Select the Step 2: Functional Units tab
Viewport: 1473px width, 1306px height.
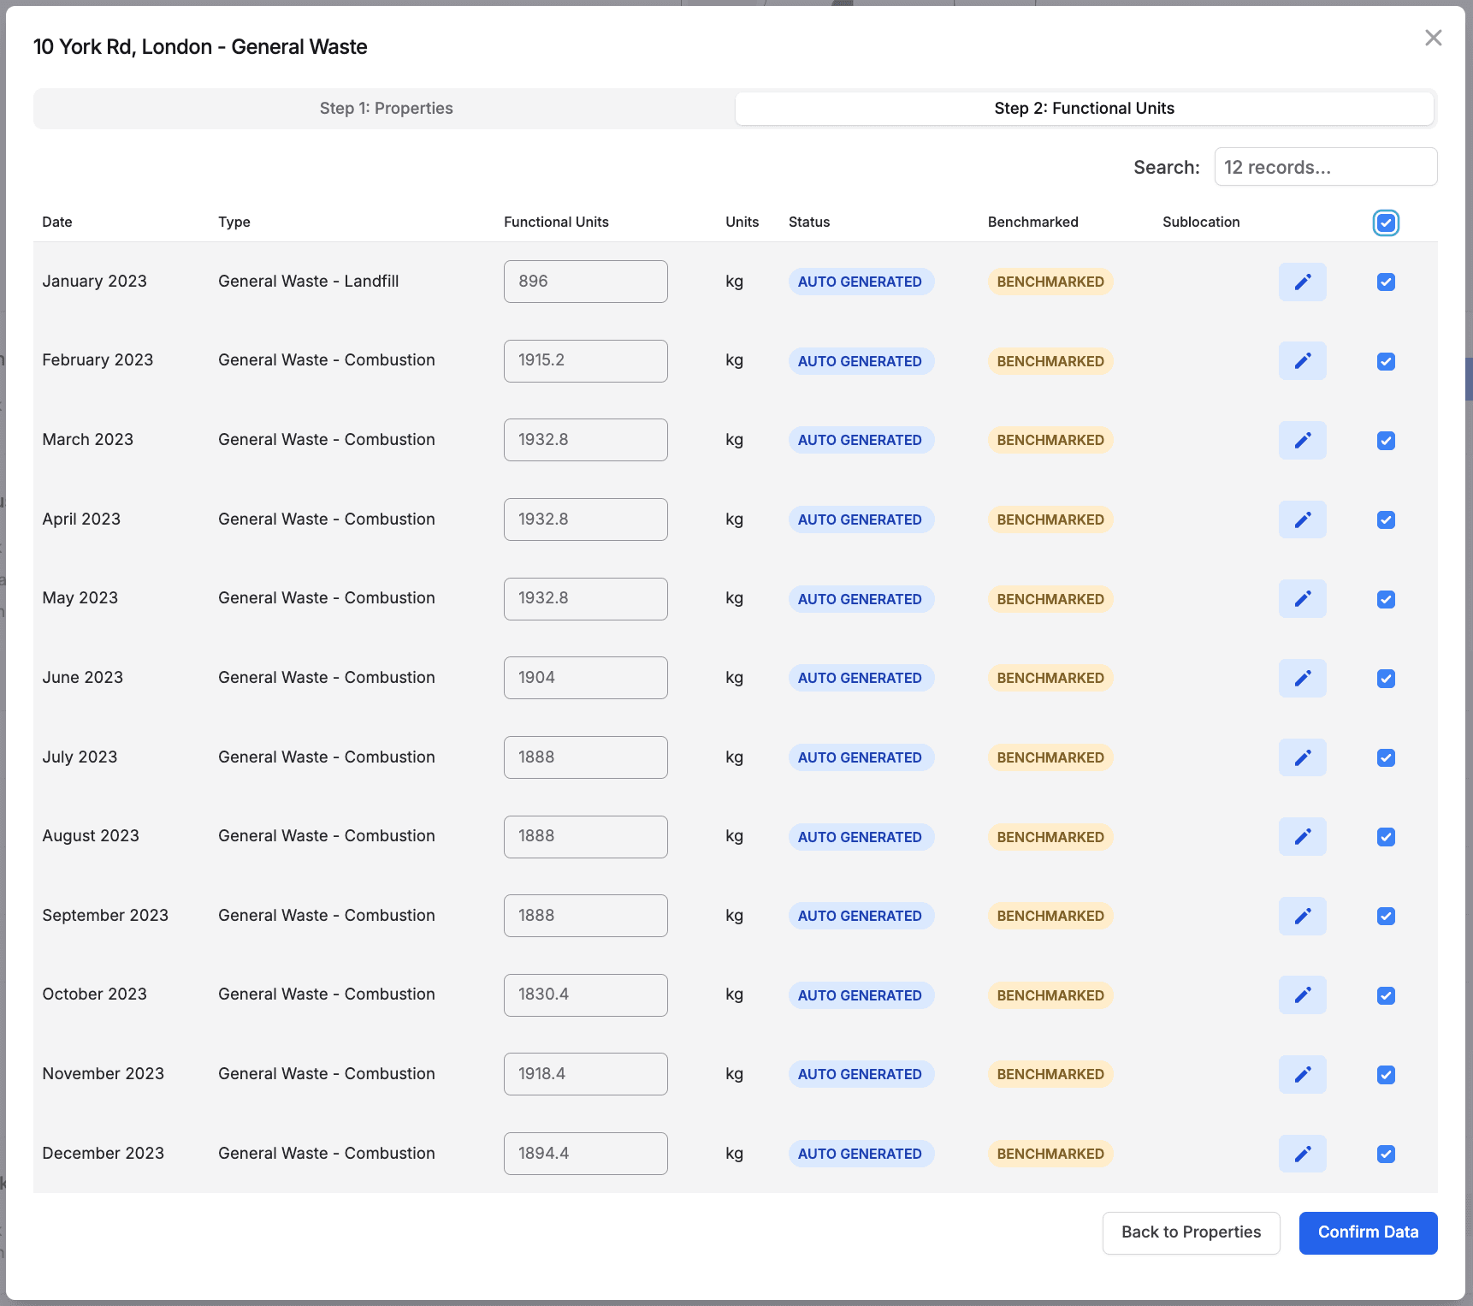1084,109
